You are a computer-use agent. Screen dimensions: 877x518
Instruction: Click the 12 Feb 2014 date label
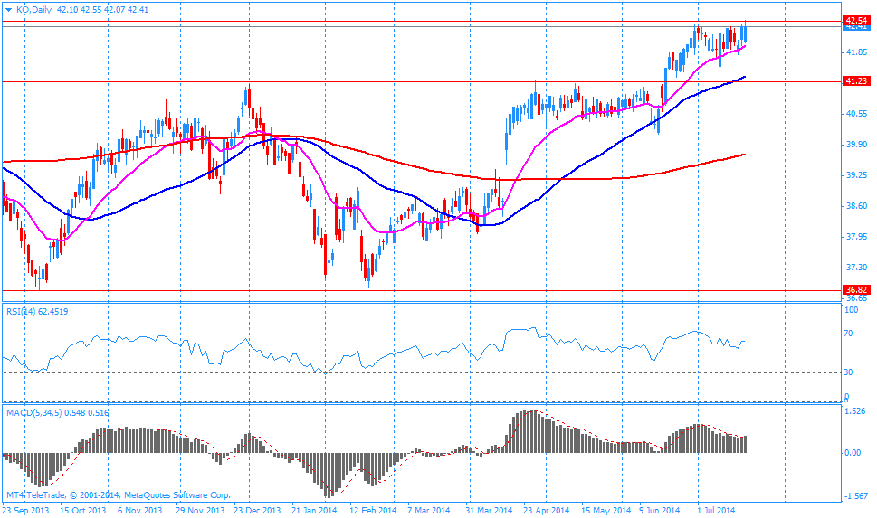[x=373, y=510]
